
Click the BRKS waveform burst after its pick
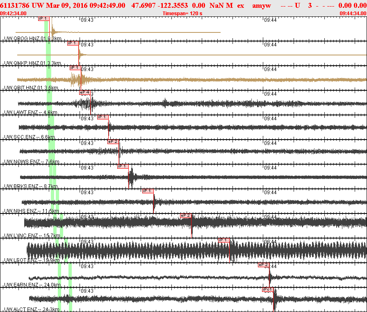coord(132,177)
